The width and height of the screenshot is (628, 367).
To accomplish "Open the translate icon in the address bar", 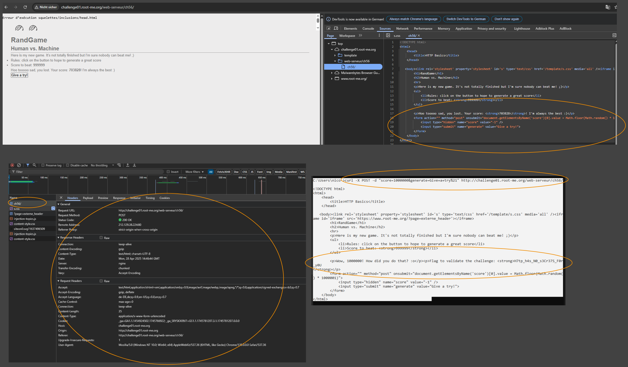I will pyautogui.click(x=608, y=7).
